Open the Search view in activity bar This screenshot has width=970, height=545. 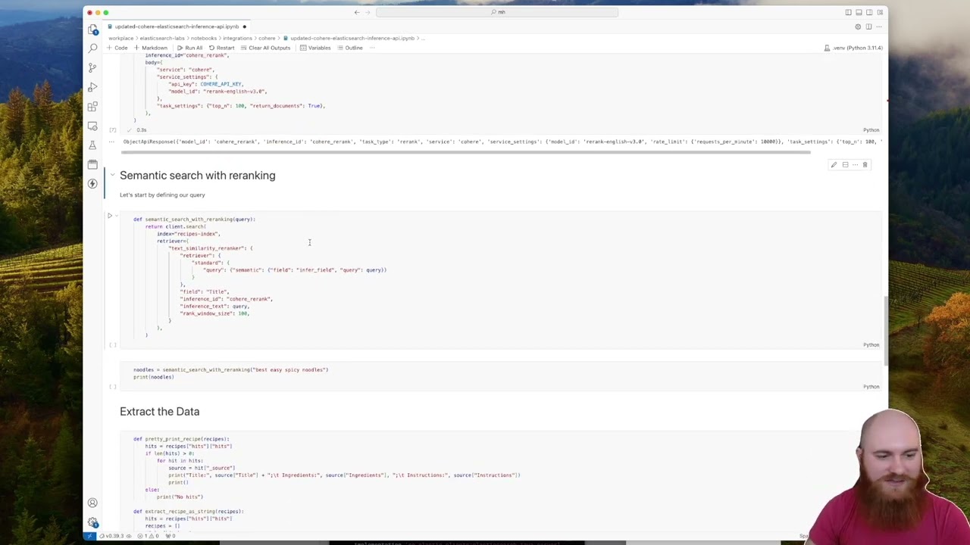92,48
